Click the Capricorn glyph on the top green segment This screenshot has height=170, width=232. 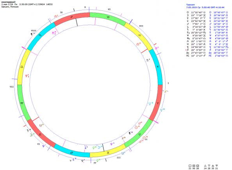(108, 17)
